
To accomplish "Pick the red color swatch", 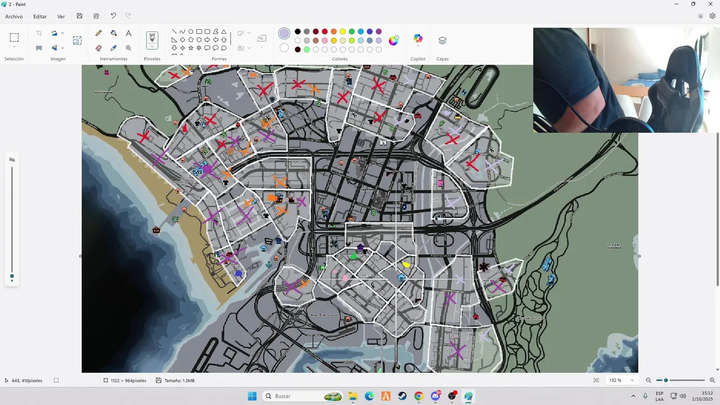I will (325, 31).
